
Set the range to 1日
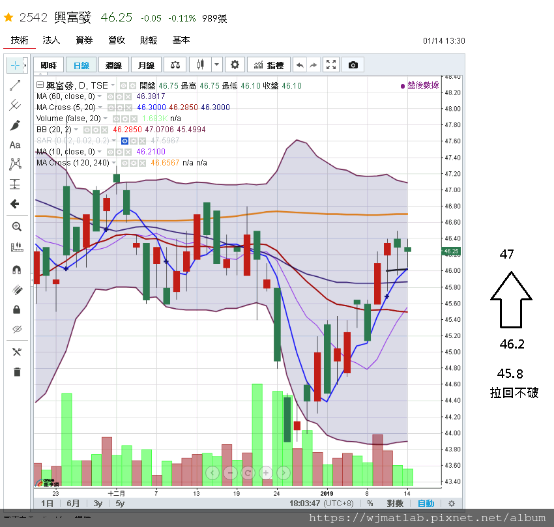(47, 504)
